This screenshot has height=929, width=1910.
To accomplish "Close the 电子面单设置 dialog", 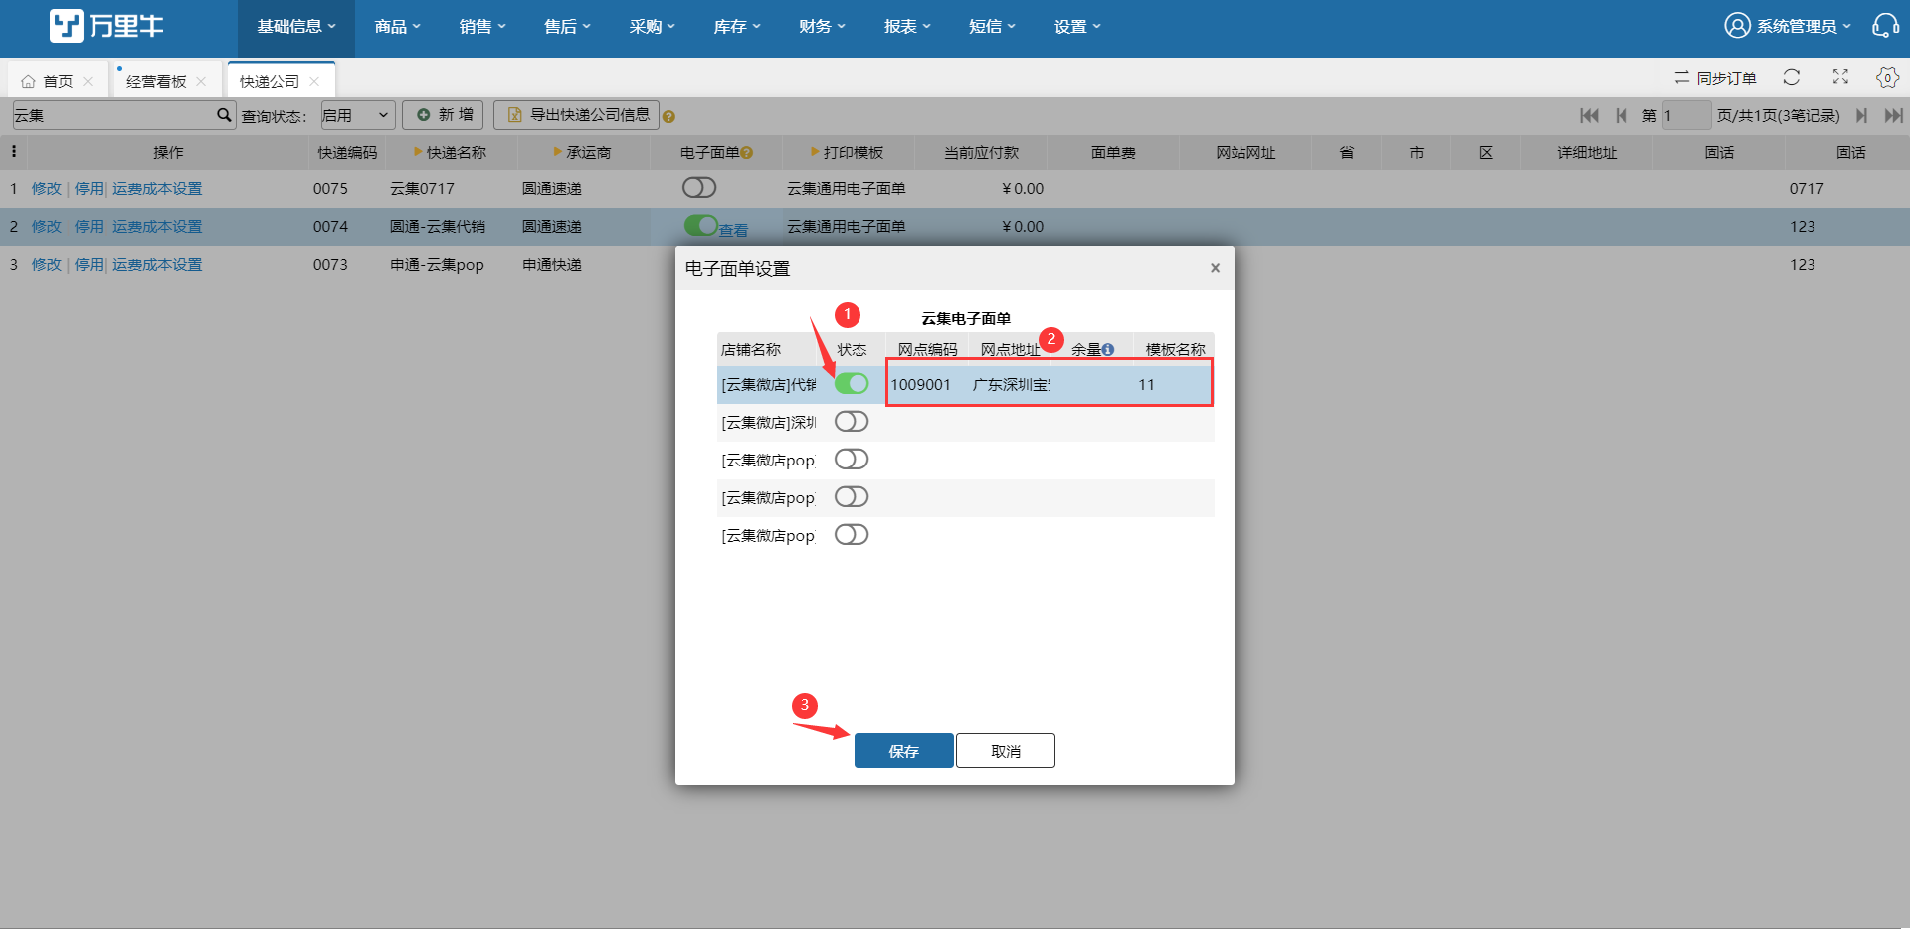I will (x=1215, y=268).
